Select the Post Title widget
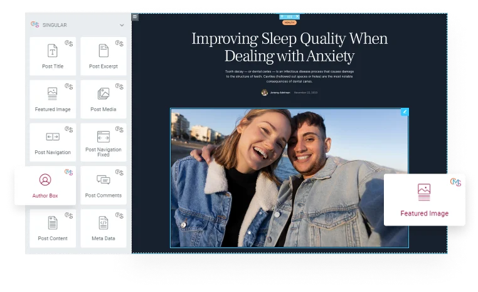Image resolution: width=478 pixels, height=292 pixels. tap(53, 56)
